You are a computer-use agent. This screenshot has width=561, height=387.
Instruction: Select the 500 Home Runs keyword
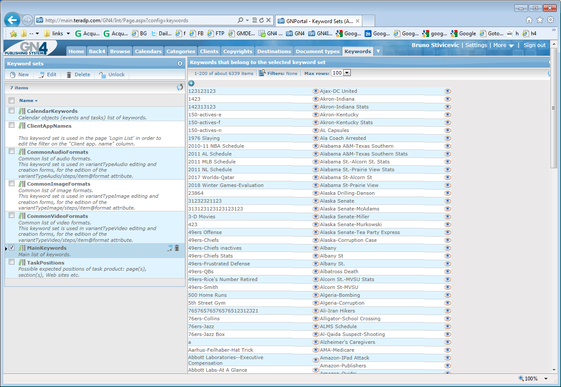[x=207, y=295]
